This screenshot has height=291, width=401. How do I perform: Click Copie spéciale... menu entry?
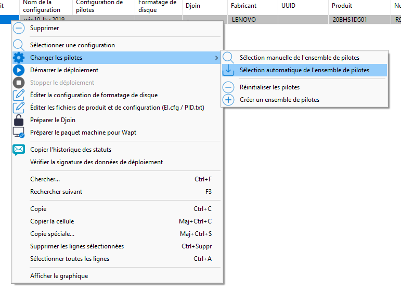tap(52, 234)
